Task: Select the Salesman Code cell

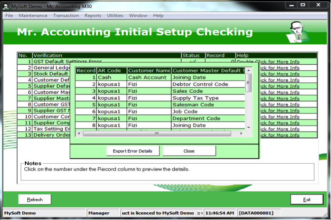Action: [x=208, y=104]
